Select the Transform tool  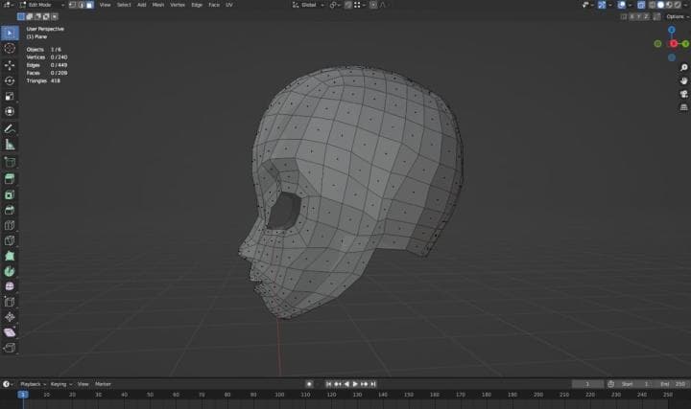10,112
